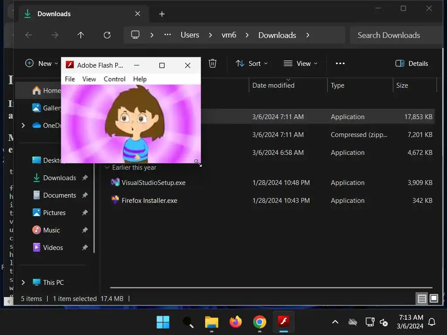
Task: Open the Sort dropdown
Action: [252, 63]
